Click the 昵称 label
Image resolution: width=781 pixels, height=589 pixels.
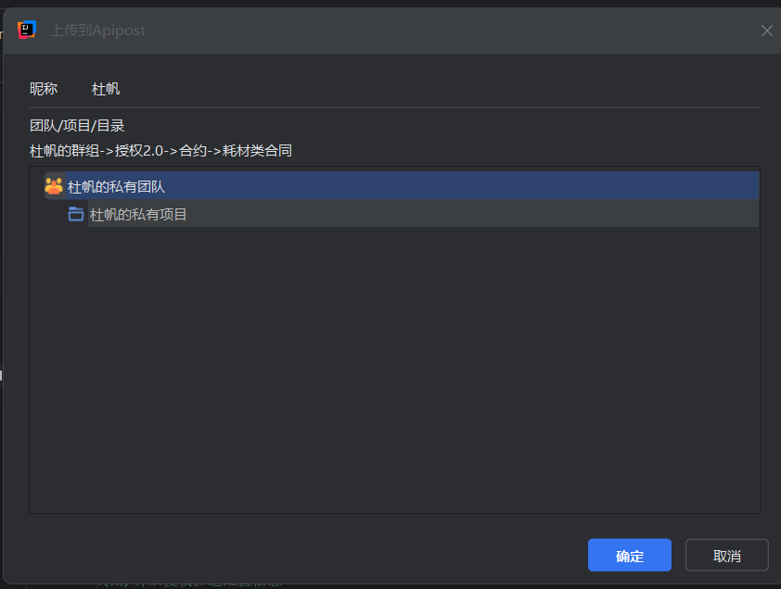pyautogui.click(x=44, y=89)
